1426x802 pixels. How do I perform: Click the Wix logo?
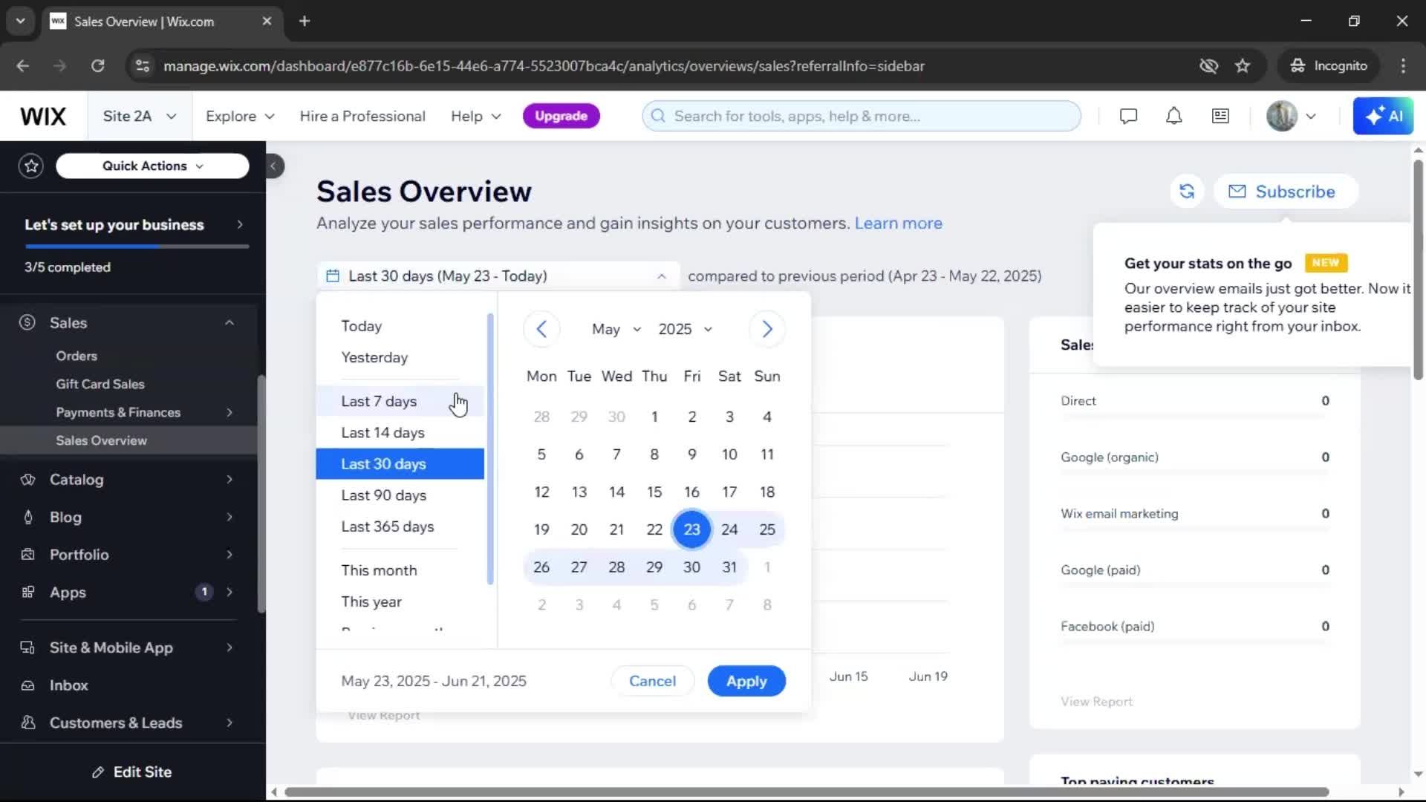[x=43, y=116]
